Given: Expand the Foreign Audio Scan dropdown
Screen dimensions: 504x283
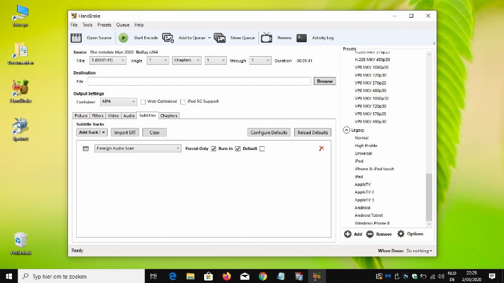Looking at the screenshot, I should tap(138, 149).
